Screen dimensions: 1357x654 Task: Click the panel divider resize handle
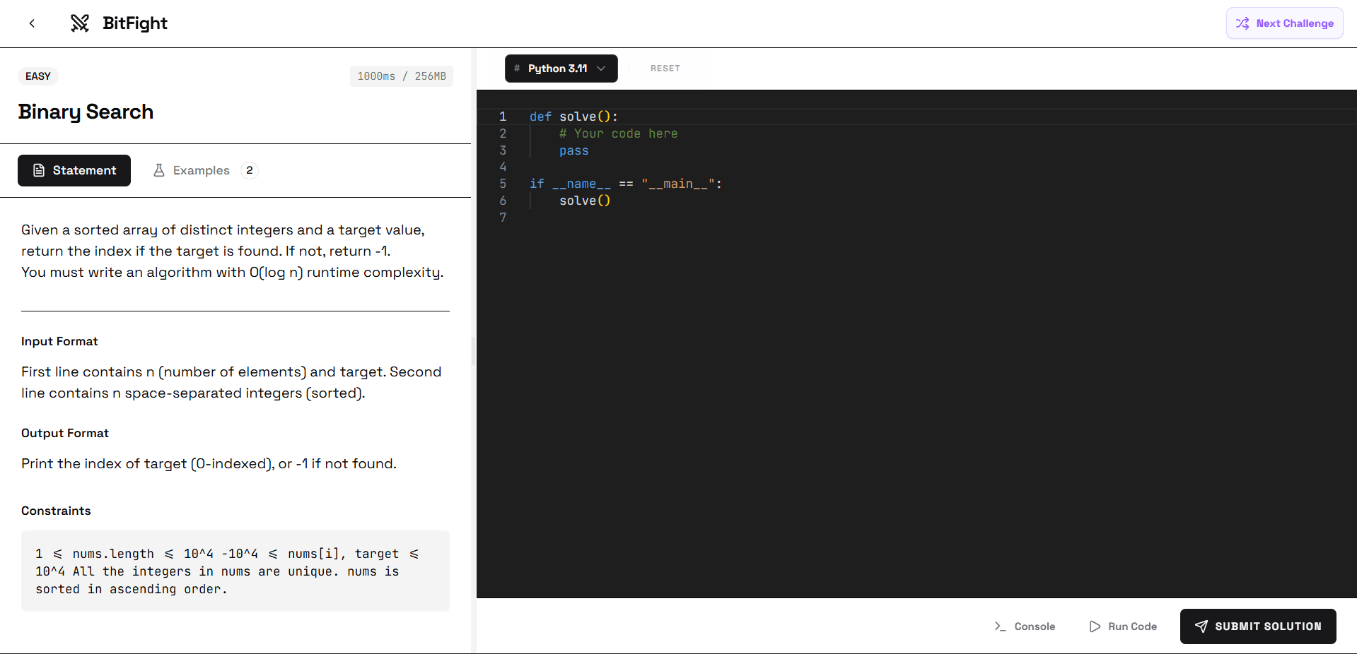(x=473, y=350)
